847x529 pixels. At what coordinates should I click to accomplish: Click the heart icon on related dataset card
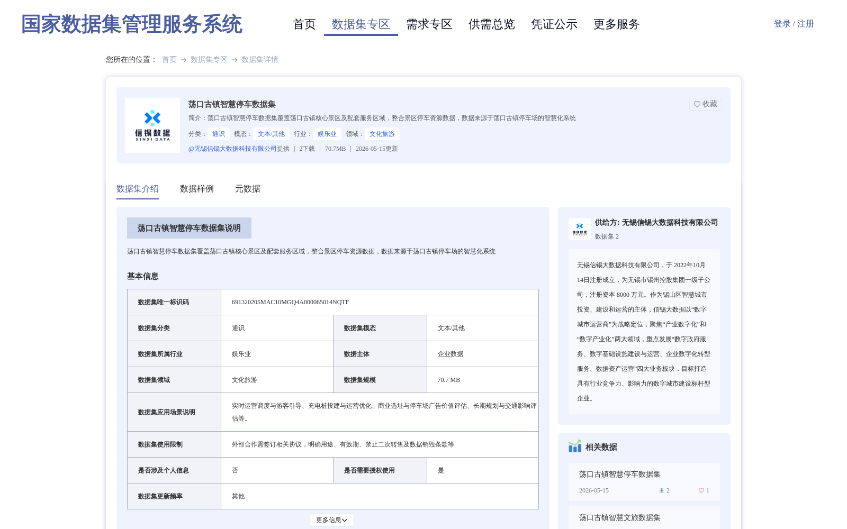[701, 490]
